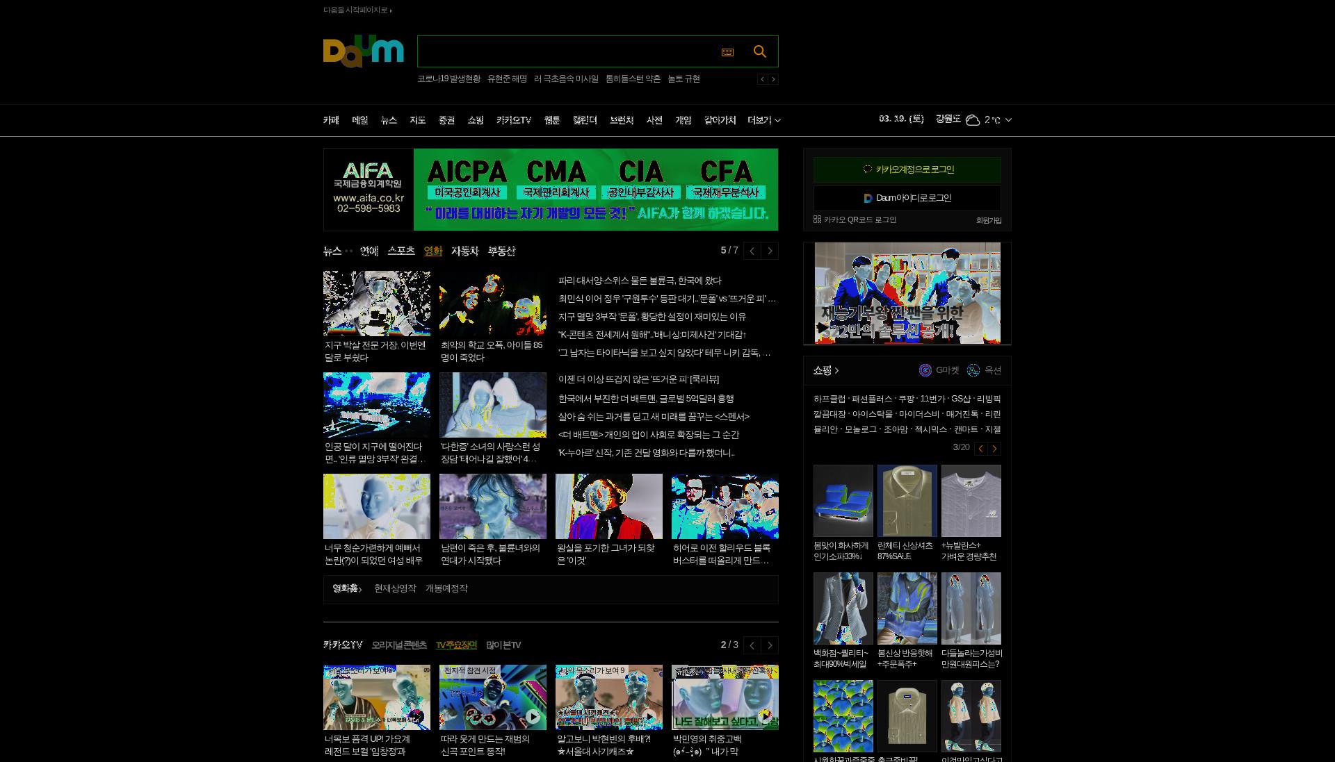Click the Daum logo
Screen dimensions: 1335x762
[x=363, y=51]
